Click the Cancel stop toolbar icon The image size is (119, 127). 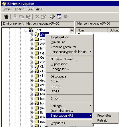pyautogui.click(x=66, y=16)
